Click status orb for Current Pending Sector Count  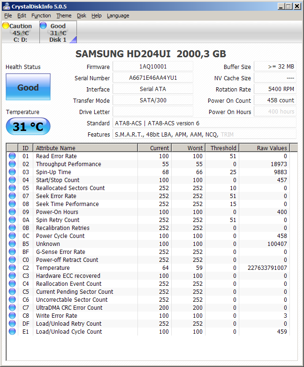tap(12, 291)
